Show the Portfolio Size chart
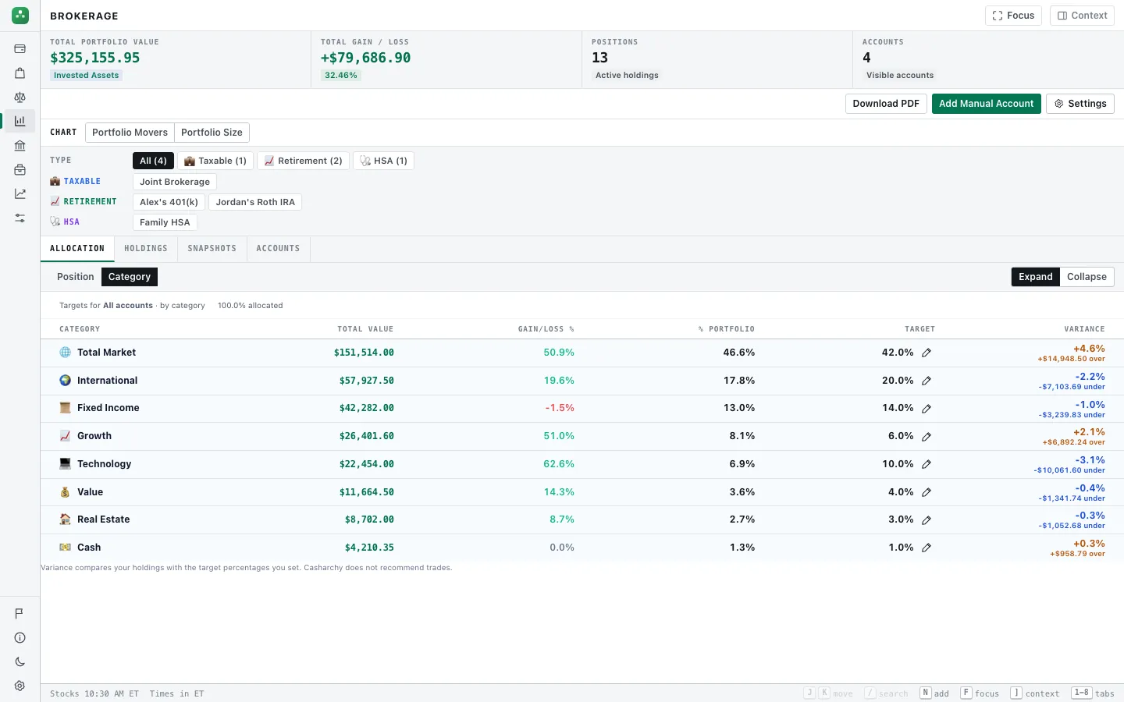Screen dimensions: 1124x702 [x=212, y=133]
